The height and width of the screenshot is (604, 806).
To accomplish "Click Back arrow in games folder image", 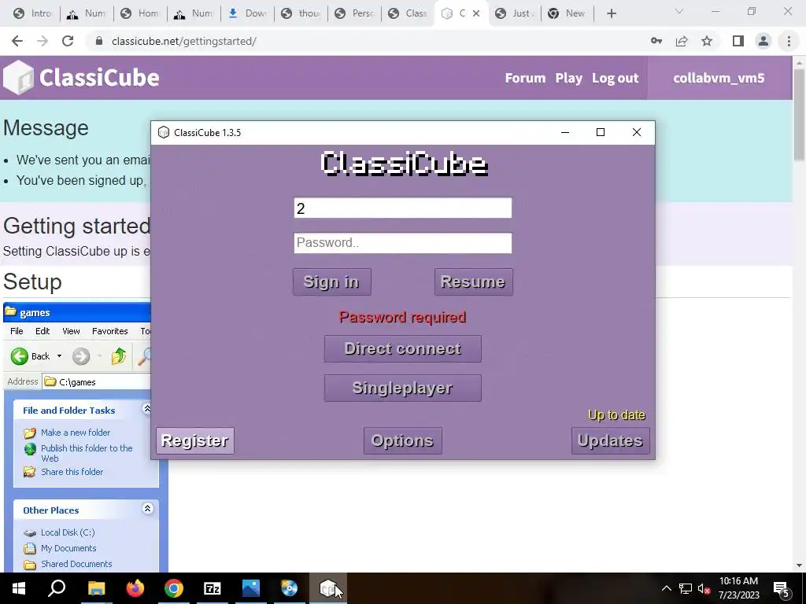I will [x=20, y=356].
